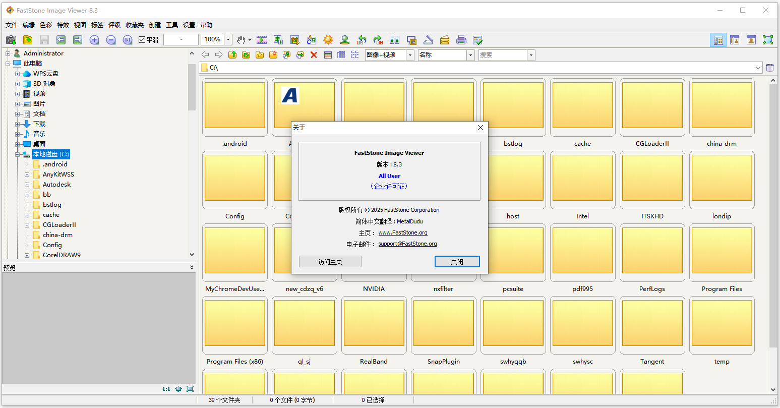This screenshot has width=780, height=408.
Task: Click the print icon in toolbar
Action: (461, 40)
